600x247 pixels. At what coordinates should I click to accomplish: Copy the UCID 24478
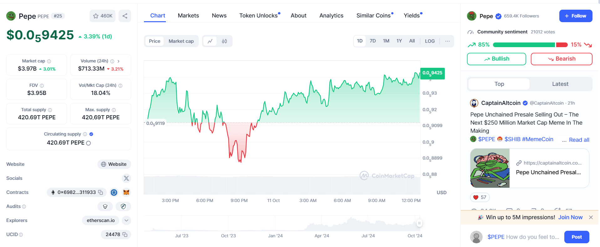tap(125, 235)
